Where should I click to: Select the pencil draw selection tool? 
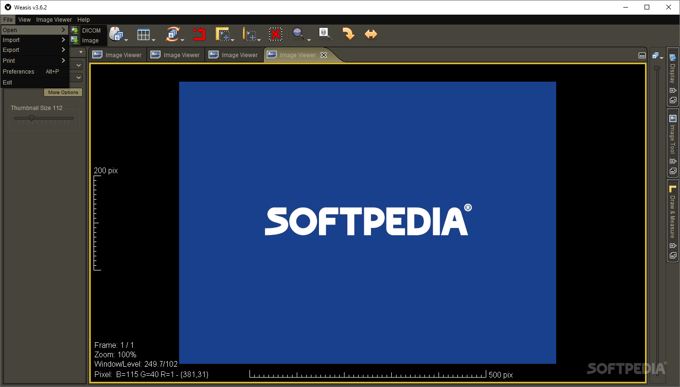point(250,34)
